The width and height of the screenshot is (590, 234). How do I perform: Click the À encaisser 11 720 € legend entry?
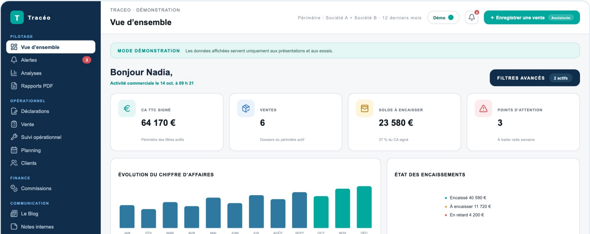468,206
